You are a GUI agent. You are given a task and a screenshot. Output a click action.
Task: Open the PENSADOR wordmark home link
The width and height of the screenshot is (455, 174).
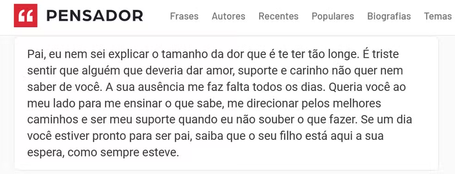coord(95,16)
